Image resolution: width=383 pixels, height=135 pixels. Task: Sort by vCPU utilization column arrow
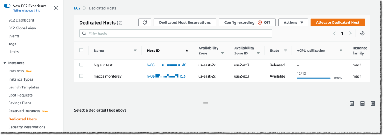[341, 51]
